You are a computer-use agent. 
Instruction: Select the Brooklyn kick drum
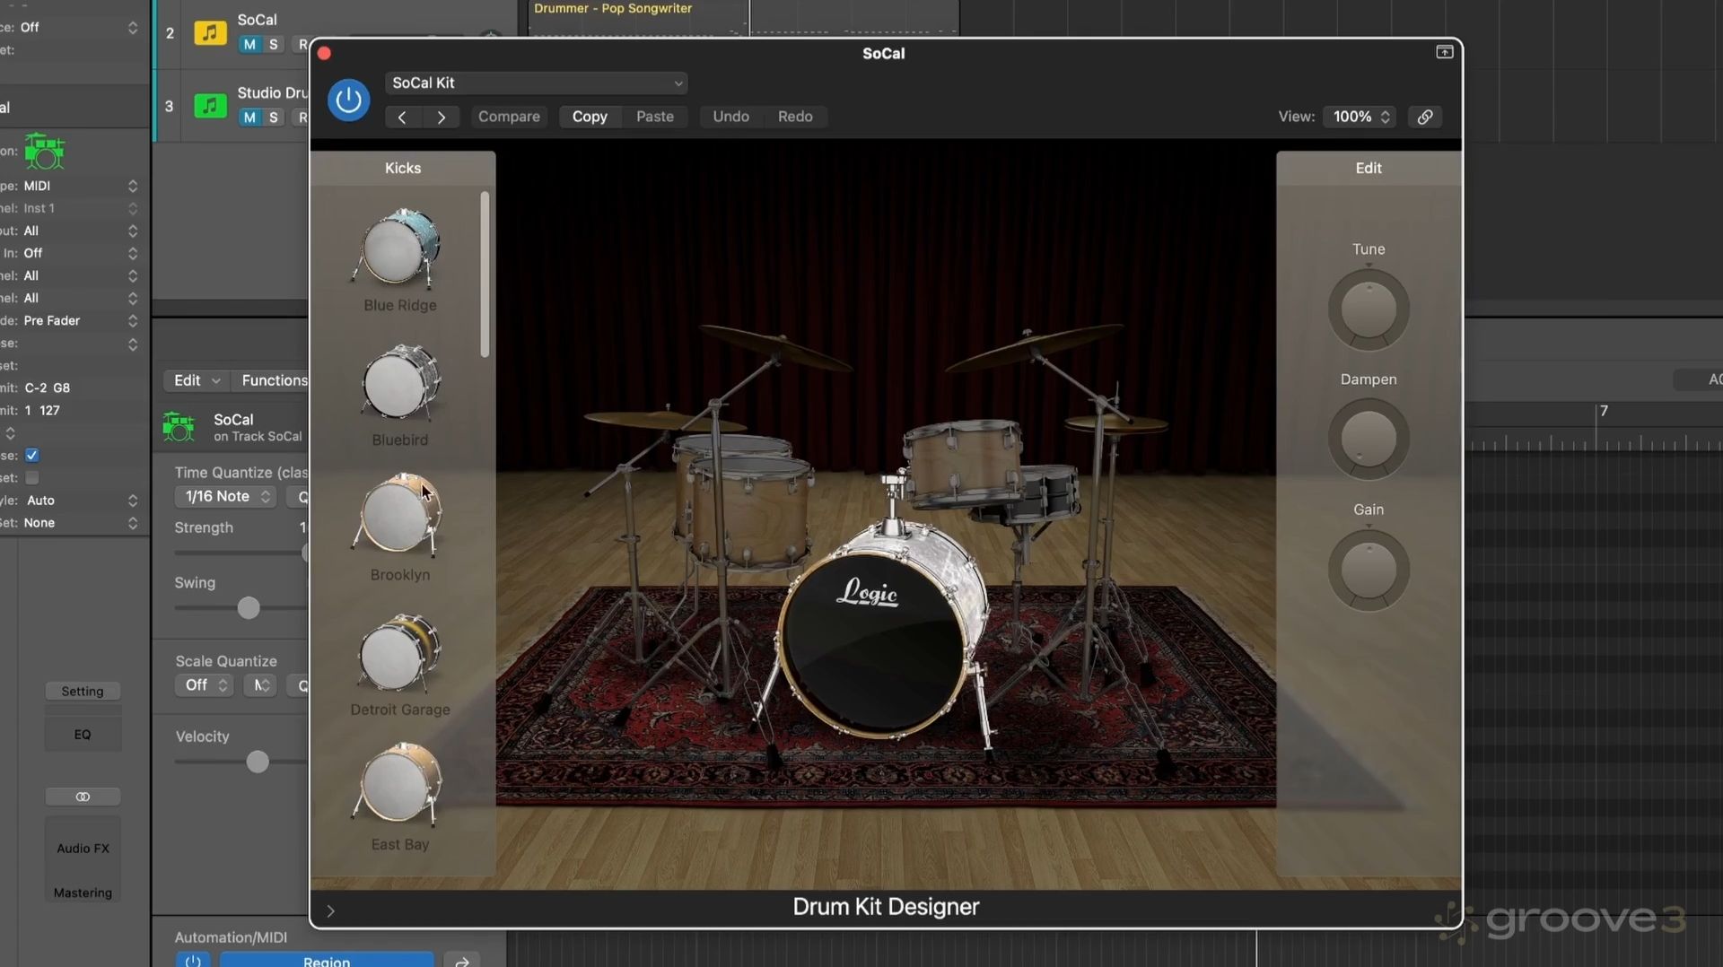(x=399, y=515)
